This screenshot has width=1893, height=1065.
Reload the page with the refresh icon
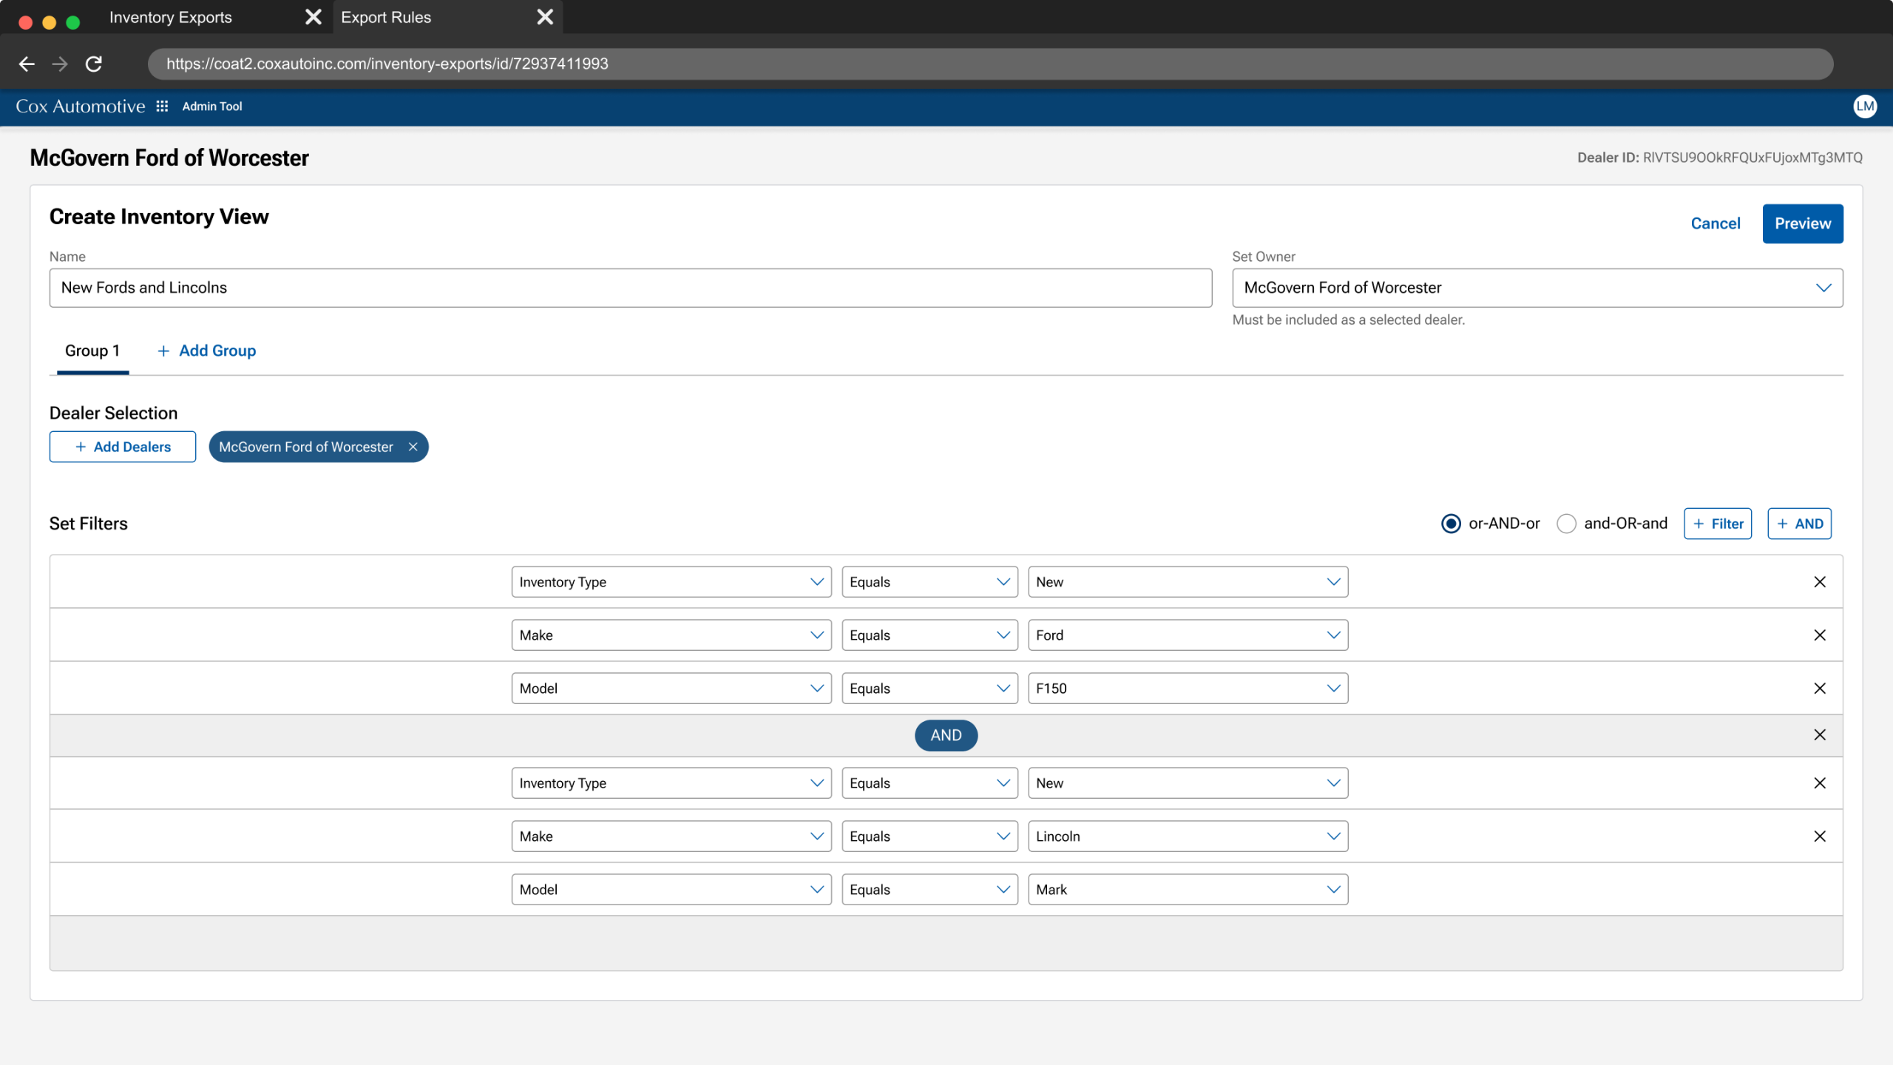pos(94,64)
